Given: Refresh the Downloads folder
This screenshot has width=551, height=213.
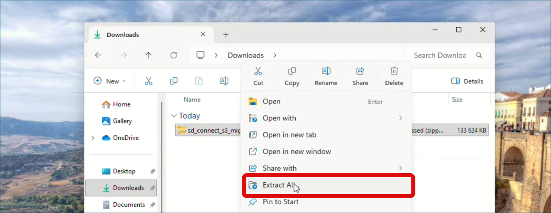Looking at the screenshot, I should point(174,55).
